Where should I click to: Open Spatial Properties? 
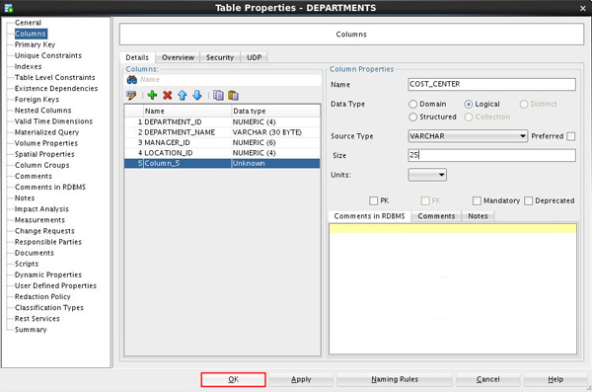coord(44,154)
